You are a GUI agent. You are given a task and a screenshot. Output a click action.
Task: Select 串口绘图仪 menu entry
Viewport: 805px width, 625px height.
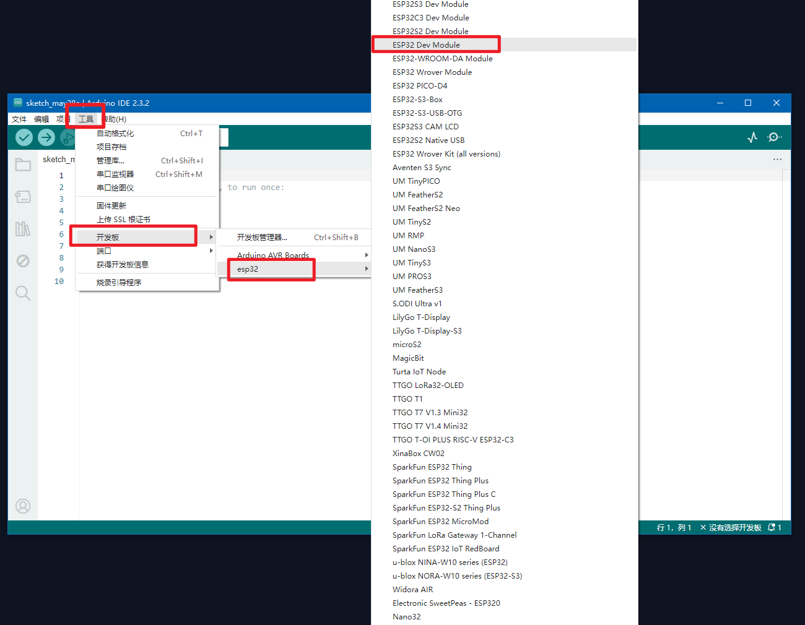coord(147,187)
